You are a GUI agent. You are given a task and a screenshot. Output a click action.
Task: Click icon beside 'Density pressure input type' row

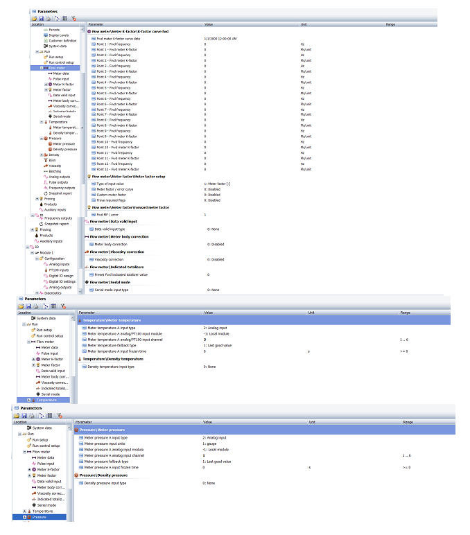coord(81,483)
